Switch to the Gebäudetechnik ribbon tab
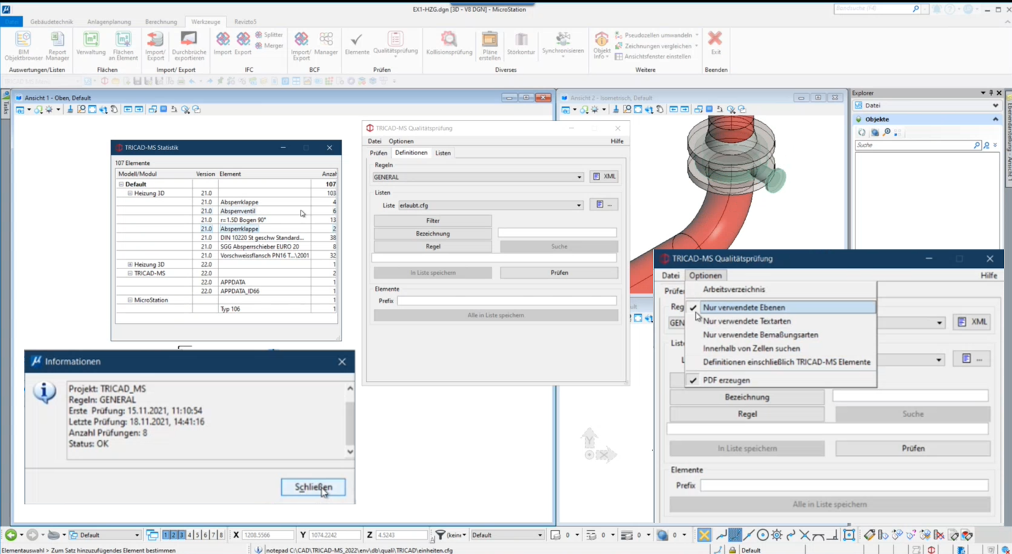1012x554 pixels. pyautogui.click(x=52, y=21)
